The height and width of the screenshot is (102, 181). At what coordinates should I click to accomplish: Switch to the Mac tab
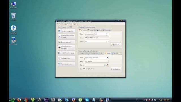(x=99, y=30)
